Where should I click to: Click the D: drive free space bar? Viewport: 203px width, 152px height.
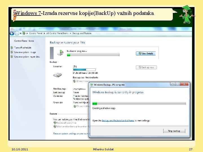coord(84,70)
